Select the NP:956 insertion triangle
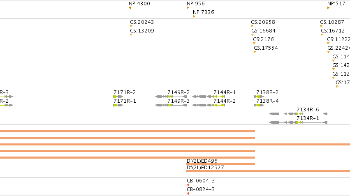The width and height of the screenshot is (350, 196). 188,8
